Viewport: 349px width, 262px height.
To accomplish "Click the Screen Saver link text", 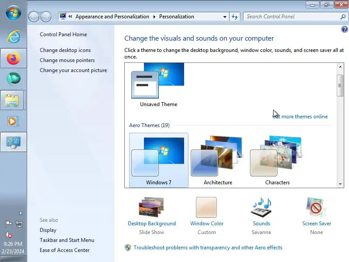I will click(x=317, y=224).
